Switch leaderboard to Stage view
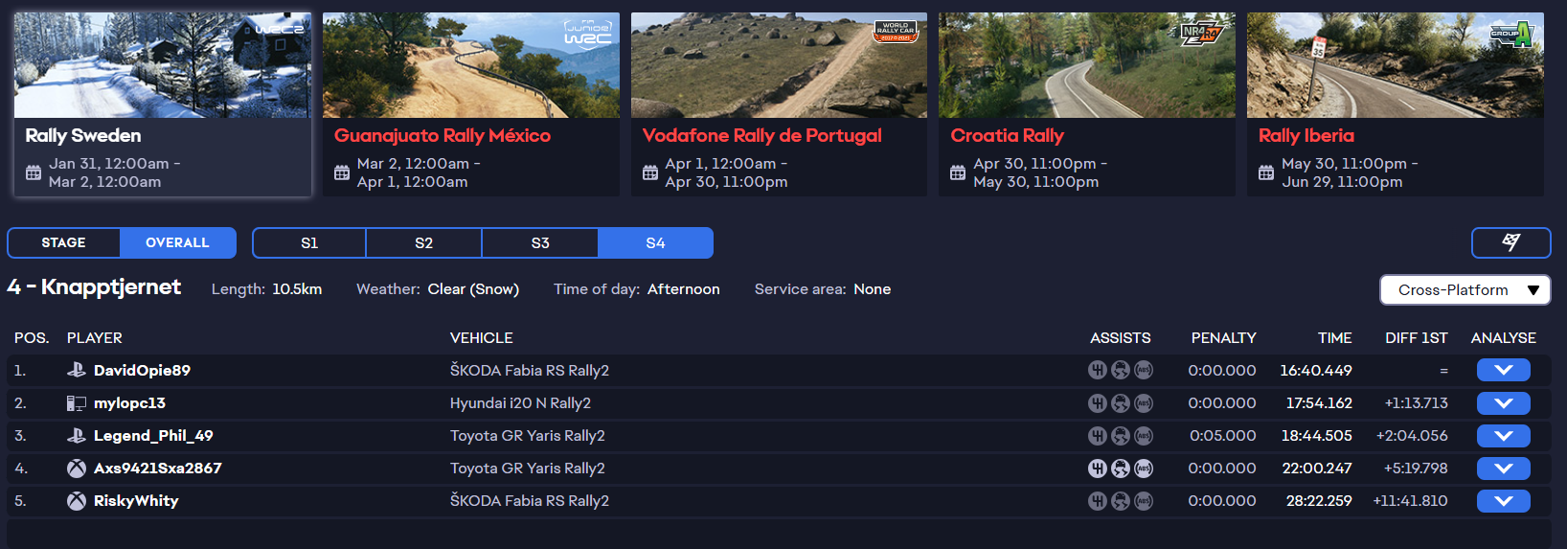 point(64,242)
